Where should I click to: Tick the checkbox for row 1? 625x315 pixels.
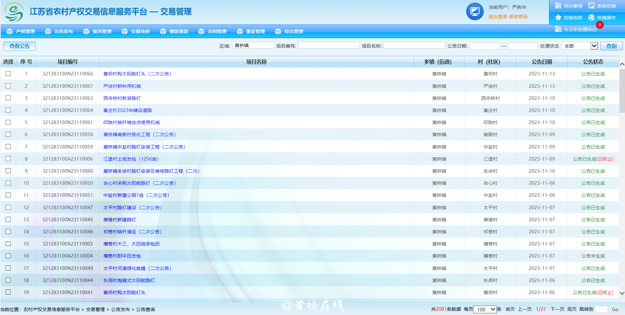pos(8,74)
